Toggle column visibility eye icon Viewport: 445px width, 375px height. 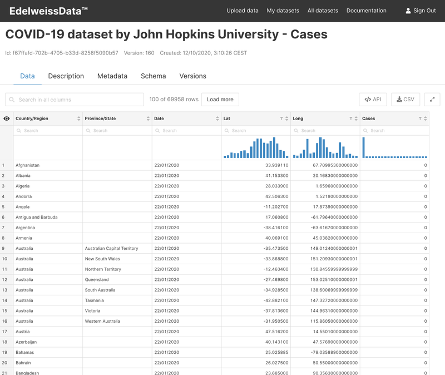tap(7, 119)
